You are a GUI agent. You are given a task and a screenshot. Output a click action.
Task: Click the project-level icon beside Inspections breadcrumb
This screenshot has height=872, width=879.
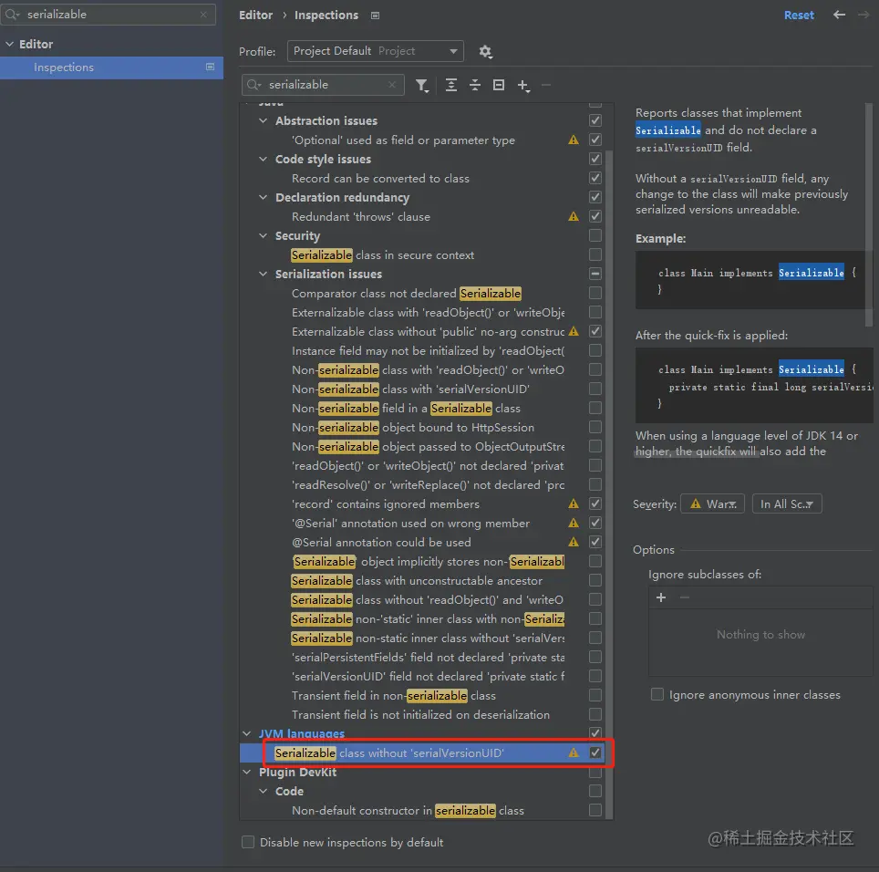click(375, 16)
